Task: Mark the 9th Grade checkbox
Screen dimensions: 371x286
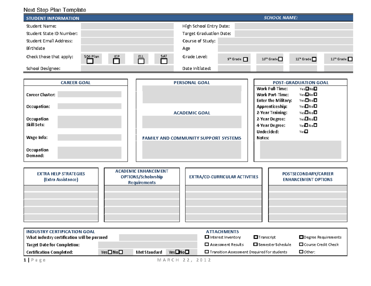Action: 245,59
